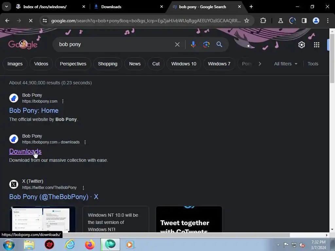Start voice search with microphone
This screenshot has height=251, width=335.
[x=193, y=44]
